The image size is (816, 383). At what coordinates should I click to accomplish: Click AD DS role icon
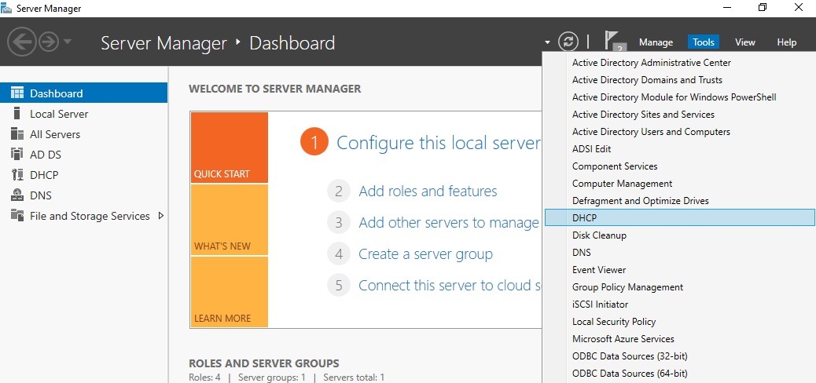(x=17, y=155)
